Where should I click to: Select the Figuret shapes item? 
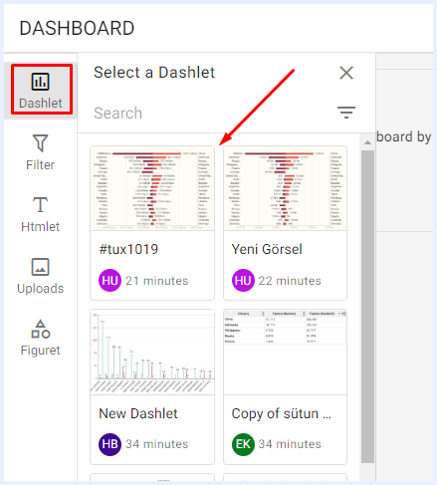point(41,338)
